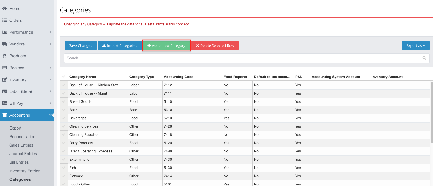Focus the Search input field

click(247, 58)
